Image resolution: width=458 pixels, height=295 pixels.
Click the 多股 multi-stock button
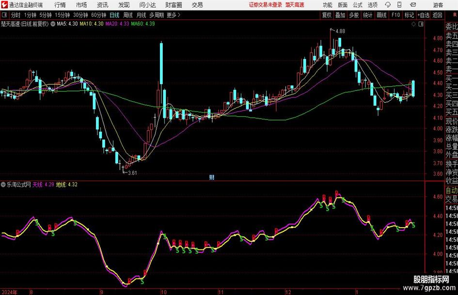coord(354,15)
